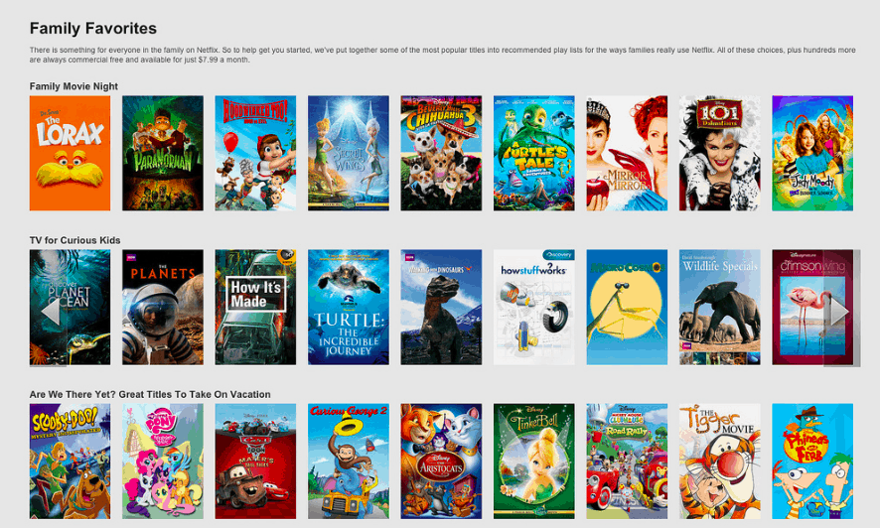Image resolution: width=880 pixels, height=528 pixels.
Task: Choose the Secret of the Wings poster
Action: click(349, 153)
